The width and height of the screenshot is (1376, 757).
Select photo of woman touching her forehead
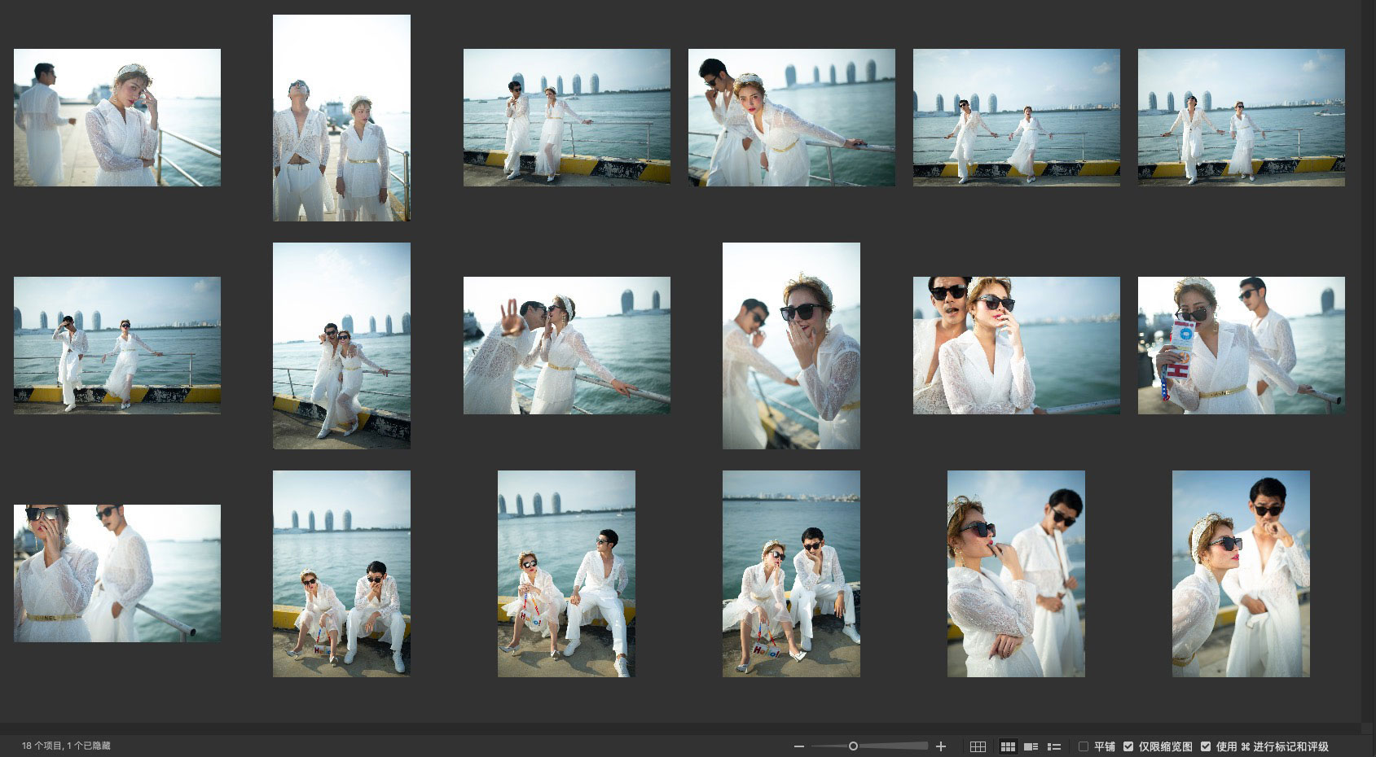(x=117, y=117)
